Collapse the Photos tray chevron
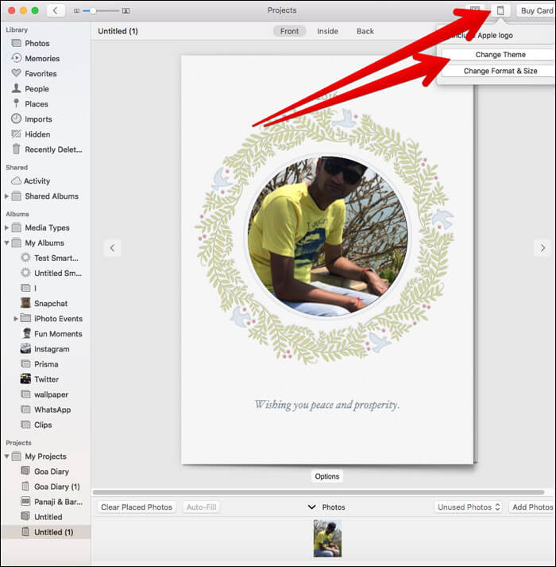 [312, 507]
